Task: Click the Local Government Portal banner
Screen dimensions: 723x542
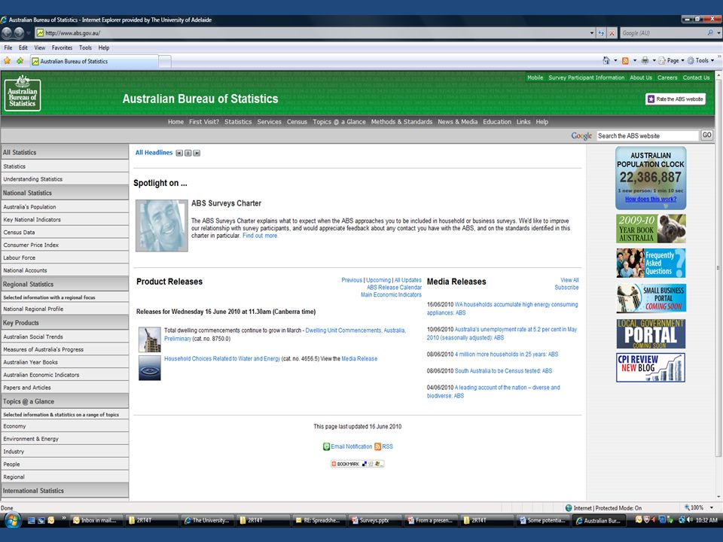Action: 651,333
